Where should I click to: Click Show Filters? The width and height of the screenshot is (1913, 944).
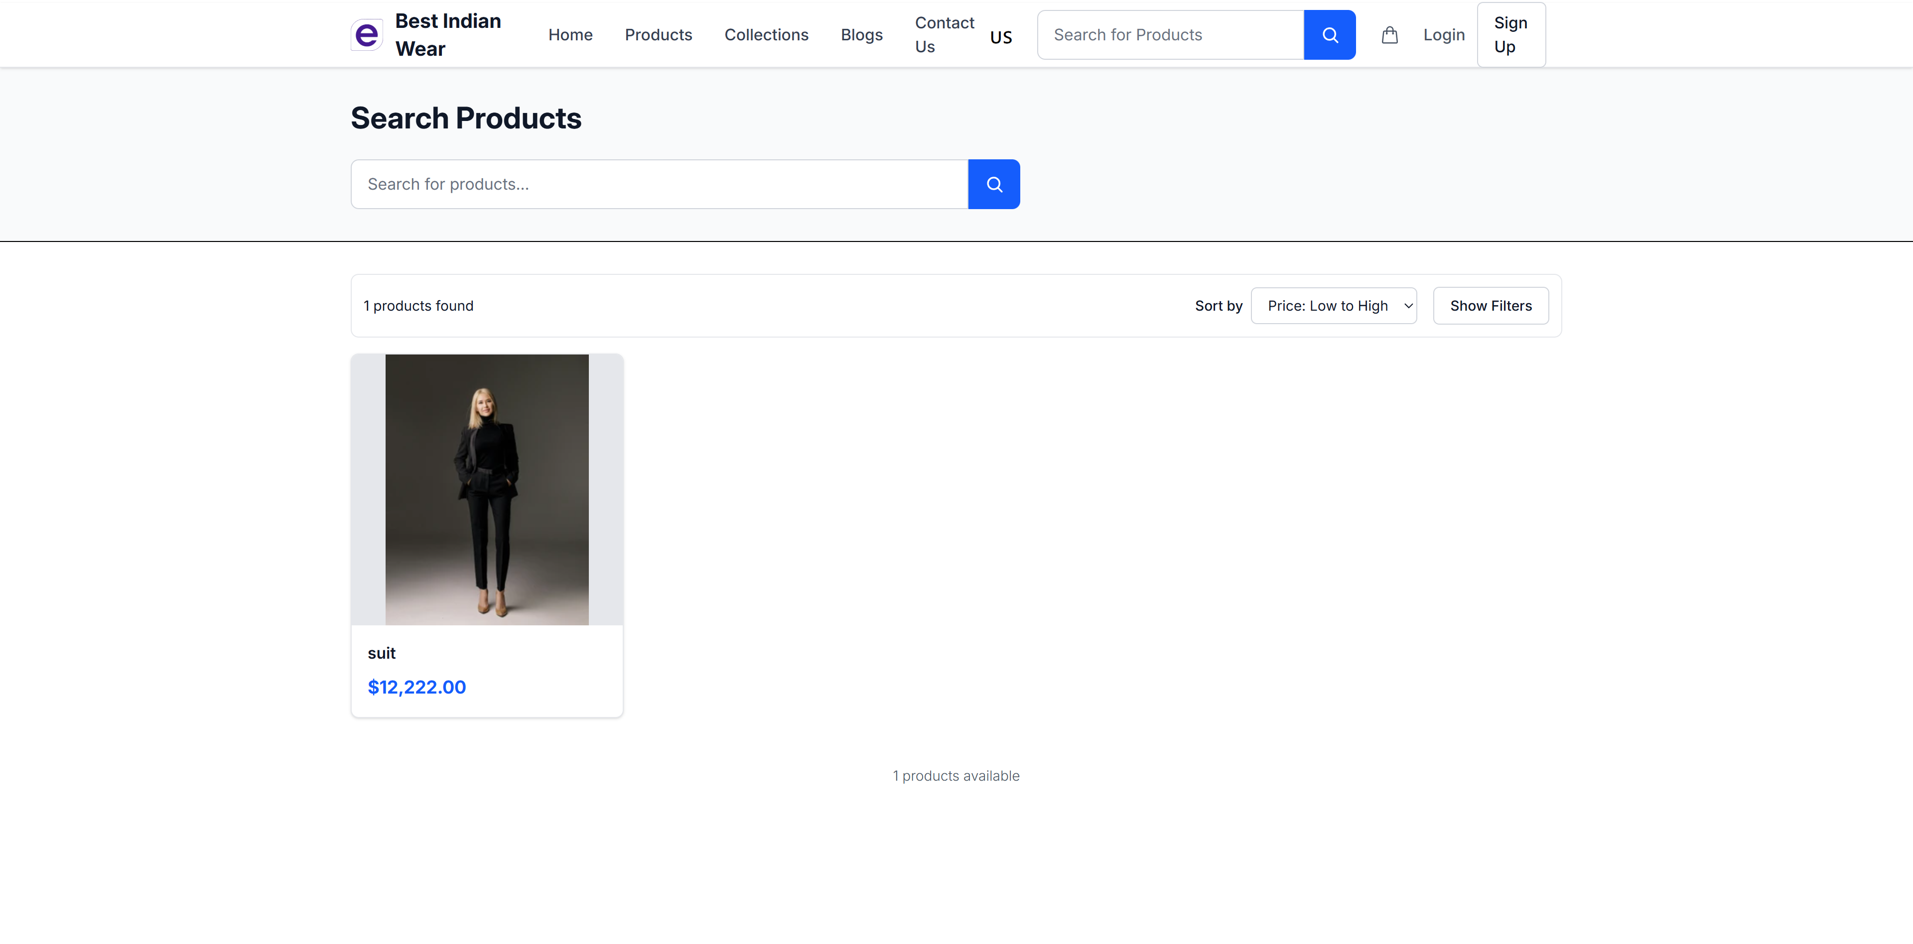(1491, 305)
